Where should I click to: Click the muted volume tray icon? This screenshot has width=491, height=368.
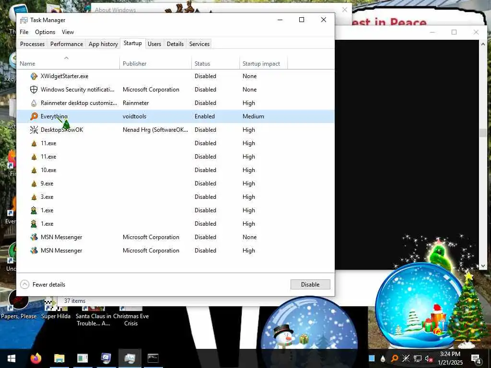[x=429, y=358]
